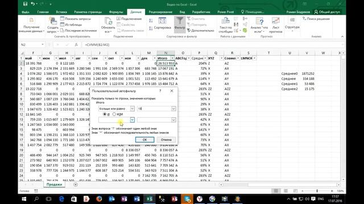
Task: Open Текст по столбцам tool
Action: pyautogui.click(x=225, y=25)
